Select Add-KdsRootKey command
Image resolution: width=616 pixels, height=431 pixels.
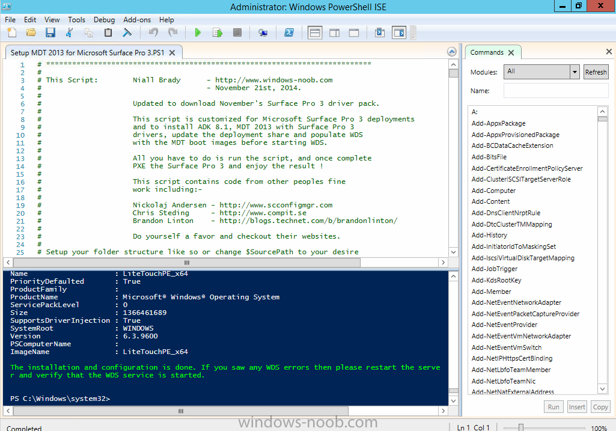(496, 281)
